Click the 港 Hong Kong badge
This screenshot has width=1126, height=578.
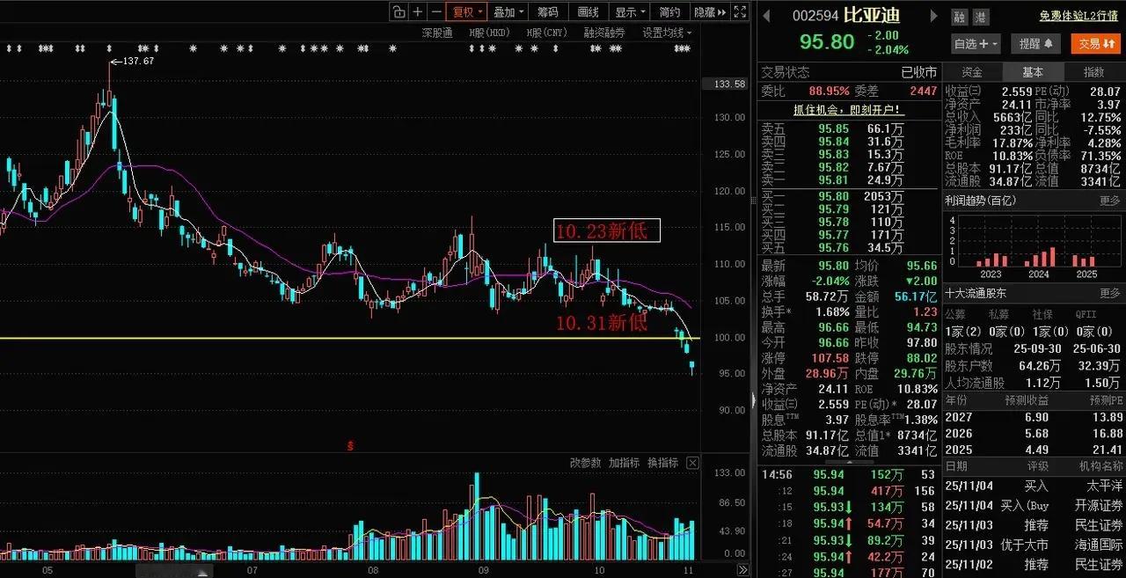tap(980, 18)
